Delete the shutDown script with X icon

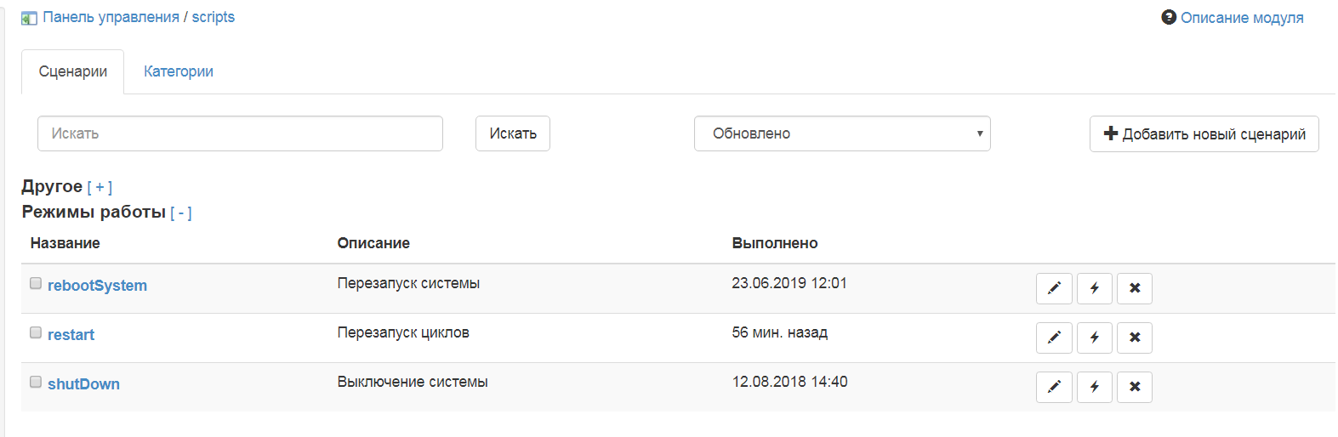tap(1135, 387)
